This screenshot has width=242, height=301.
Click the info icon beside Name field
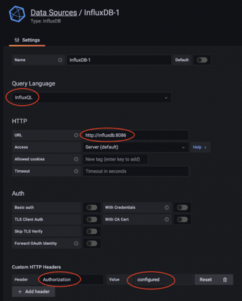(60, 60)
